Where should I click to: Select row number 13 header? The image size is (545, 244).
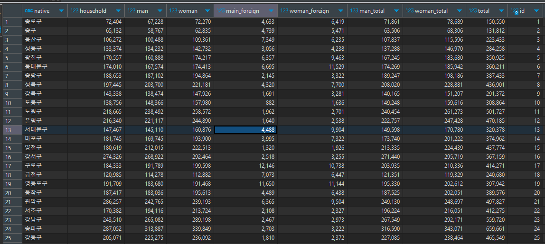pos(12,129)
